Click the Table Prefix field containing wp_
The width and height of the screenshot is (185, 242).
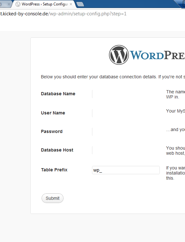click(x=126, y=170)
